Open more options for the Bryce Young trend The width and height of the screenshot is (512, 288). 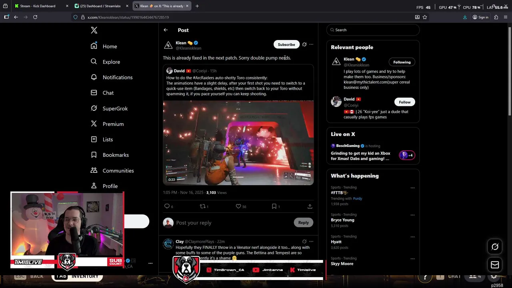click(412, 215)
